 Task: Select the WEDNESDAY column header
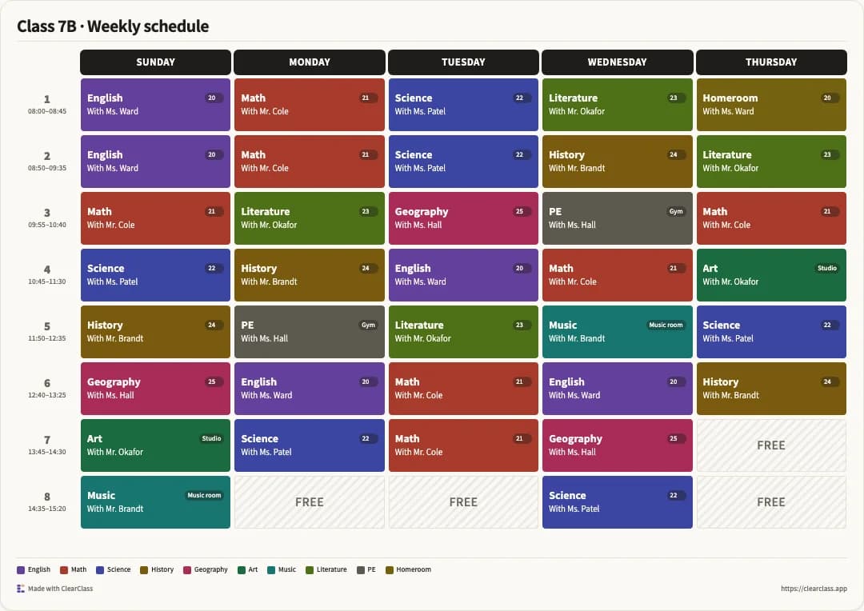coord(617,62)
